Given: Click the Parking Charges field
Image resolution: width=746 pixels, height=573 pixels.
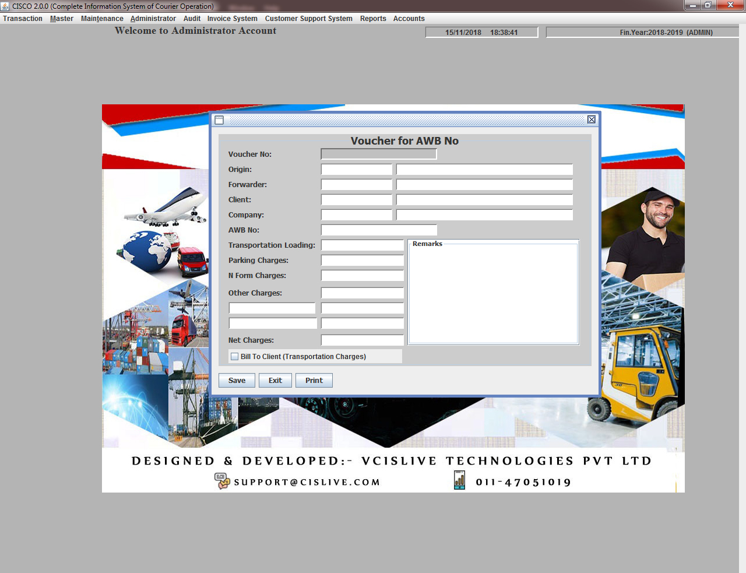Looking at the screenshot, I should pyautogui.click(x=363, y=261).
